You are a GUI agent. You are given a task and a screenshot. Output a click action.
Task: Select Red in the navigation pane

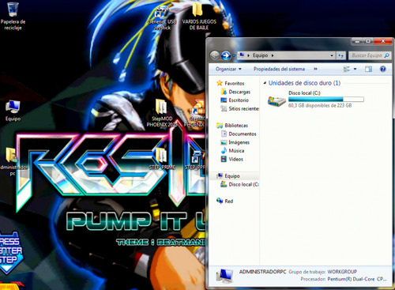[228, 201]
